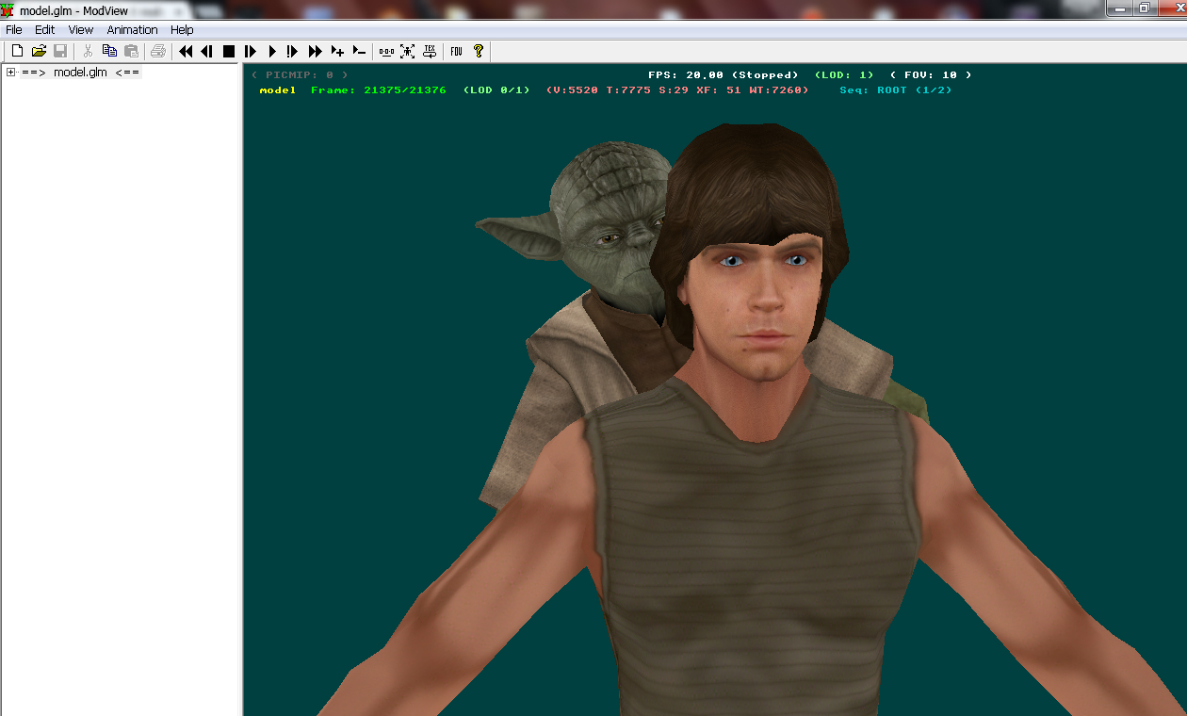Step forward one frame with the right-arrow bar icon
The image size is (1187, 716).
[251, 51]
